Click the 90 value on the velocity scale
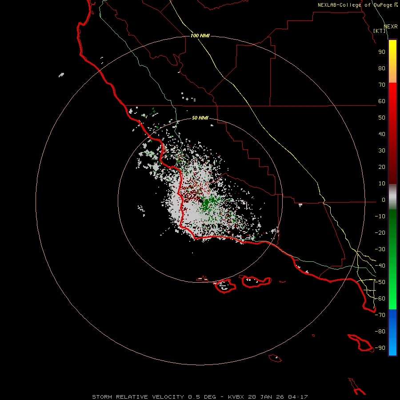Screen dimensions: 400x400 click(382, 52)
